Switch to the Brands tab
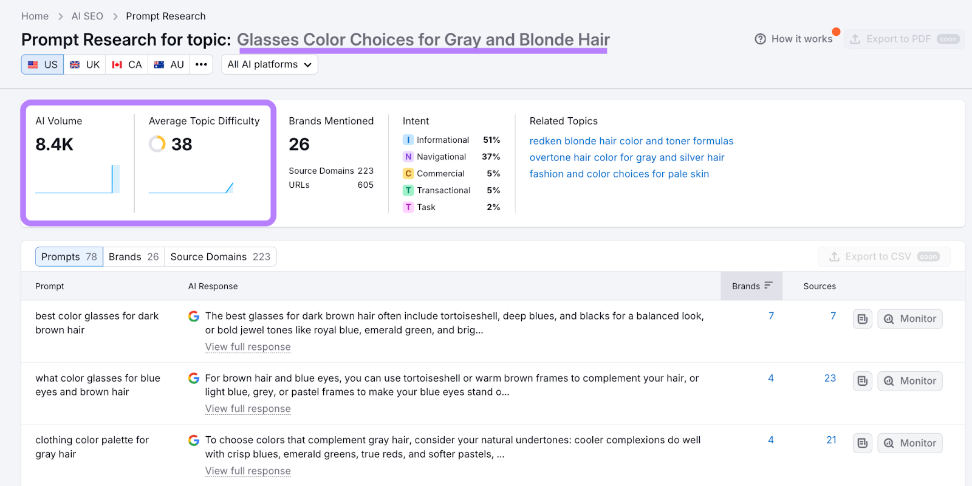972x486 pixels. (134, 257)
